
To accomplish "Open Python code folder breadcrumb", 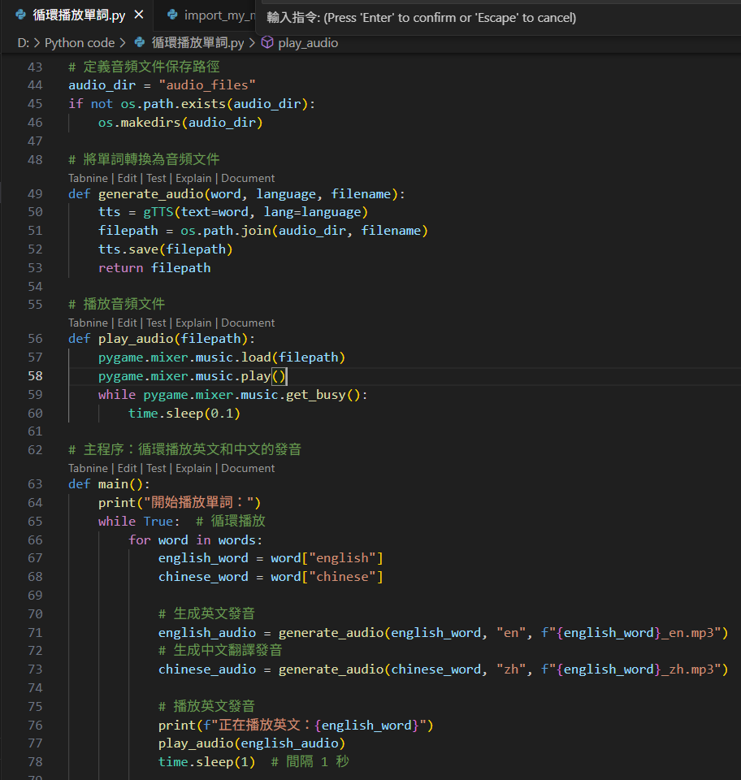I will point(80,43).
